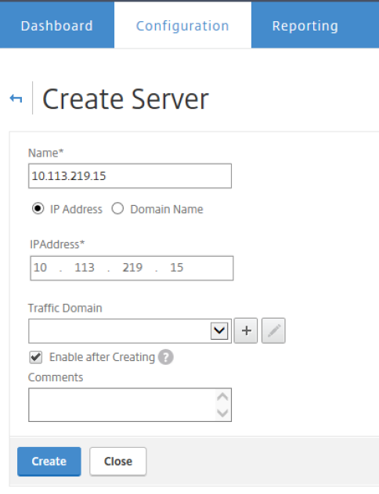The width and height of the screenshot is (379, 494).
Task: Click the Close button
Action: click(x=118, y=461)
